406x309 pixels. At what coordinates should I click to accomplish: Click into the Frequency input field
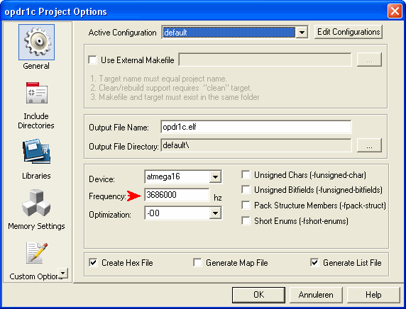pos(177,195)
